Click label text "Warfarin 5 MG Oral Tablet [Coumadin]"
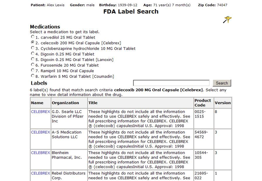262x181 pixels. pyautogui.click(x=78, y=76)
